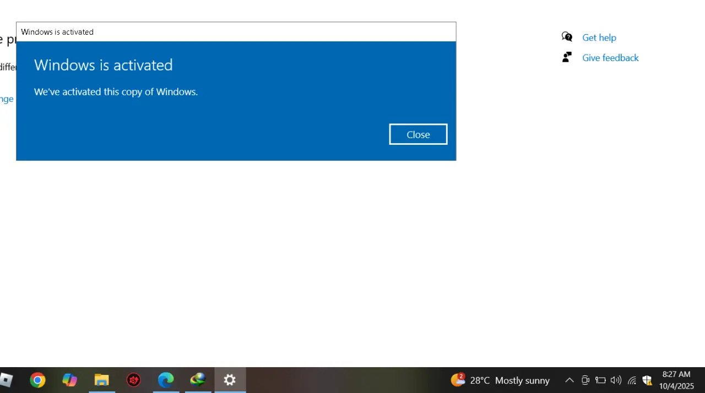705x393 pixels.
Task: Click the text We've activated this copy of Windows.
Action: coord(116,92)
